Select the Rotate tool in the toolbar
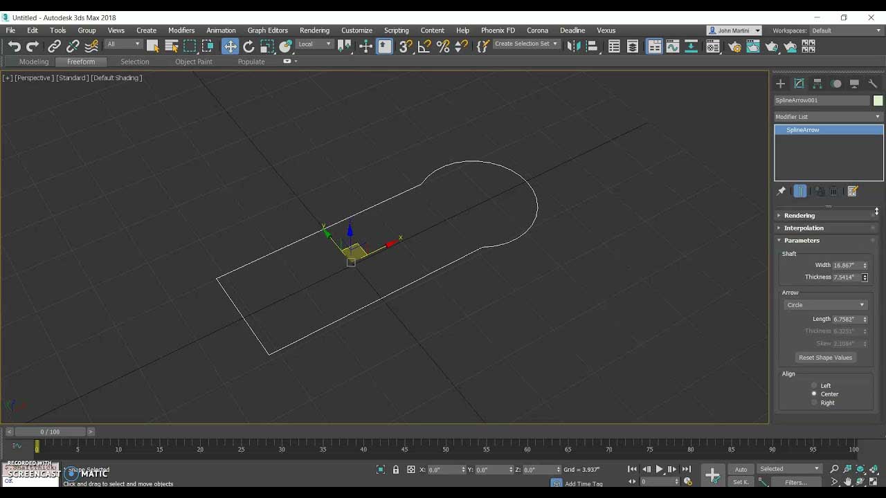Screen dimensions: 886x498 248,46
